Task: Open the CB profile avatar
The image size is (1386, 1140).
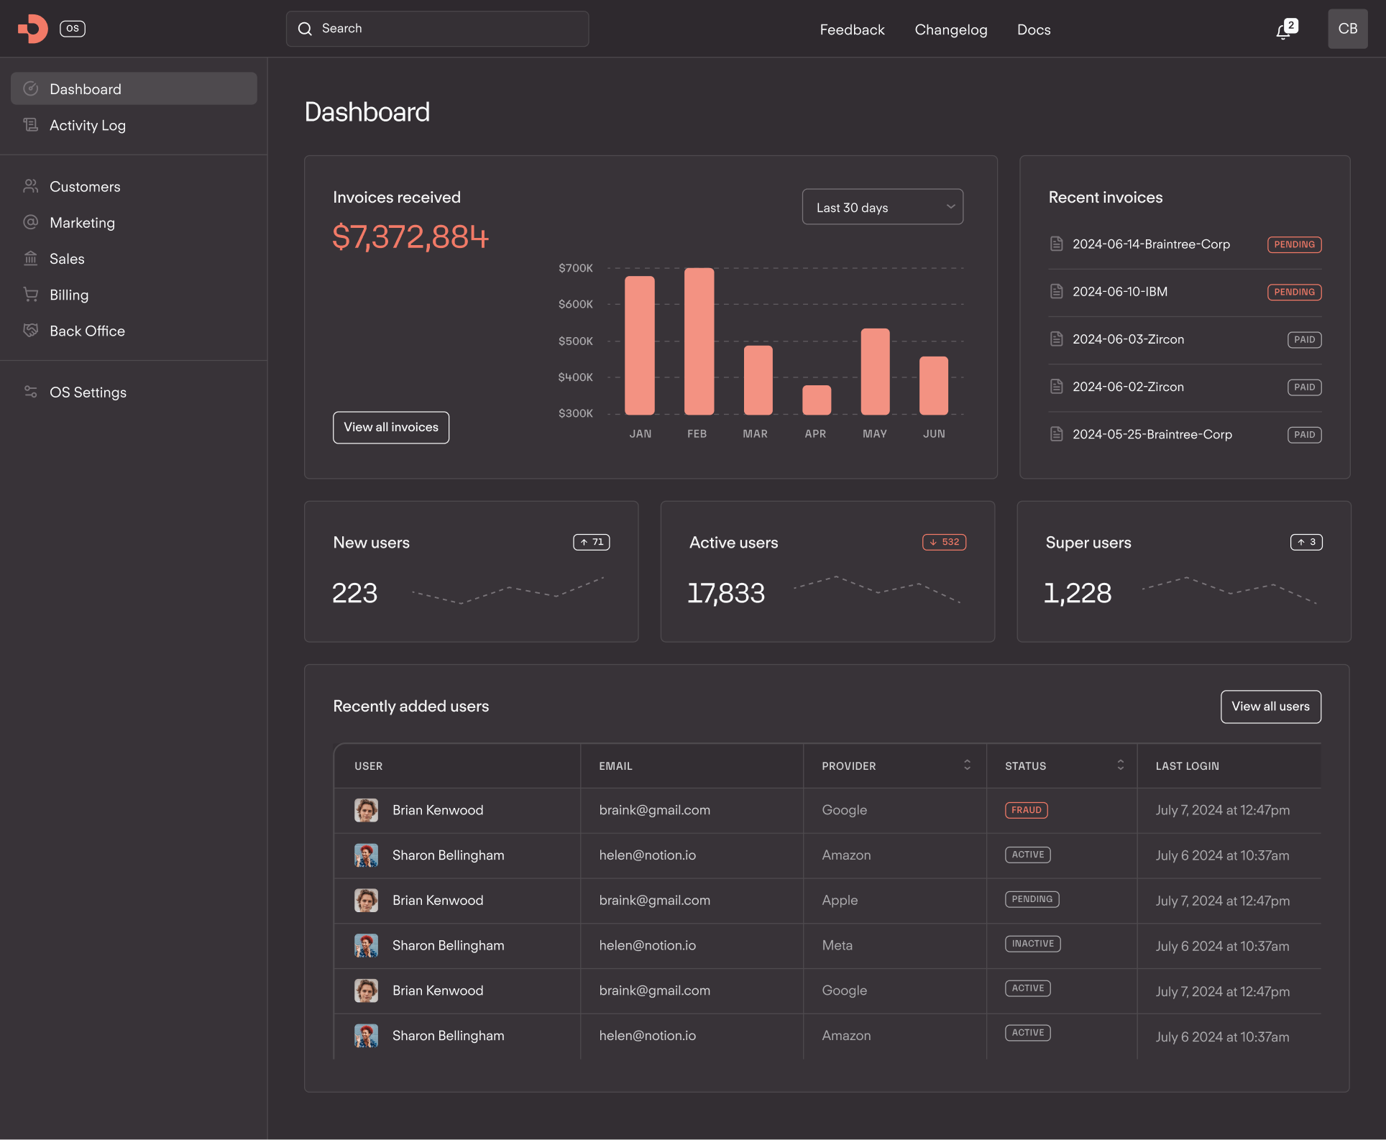Action: (x=1347, y=29)
